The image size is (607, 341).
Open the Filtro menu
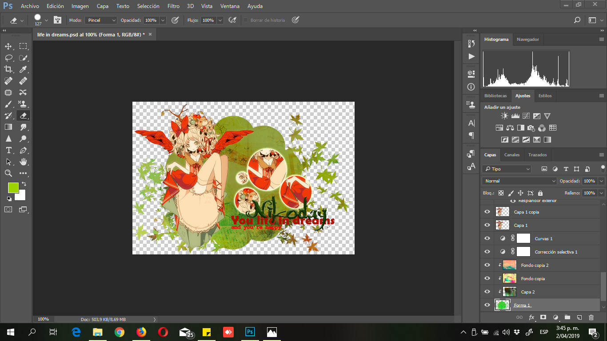point(174,6)
